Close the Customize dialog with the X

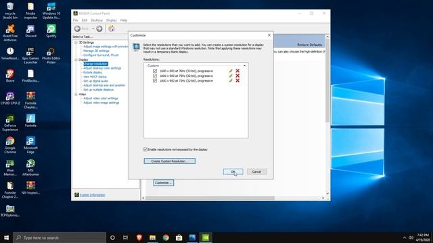(269, 35)
